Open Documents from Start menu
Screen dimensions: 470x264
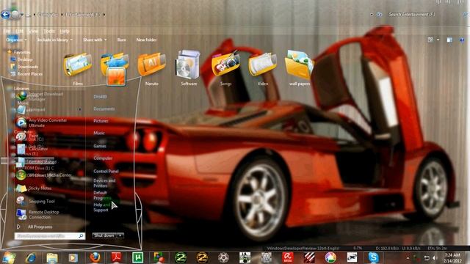(x=104, y=109)
